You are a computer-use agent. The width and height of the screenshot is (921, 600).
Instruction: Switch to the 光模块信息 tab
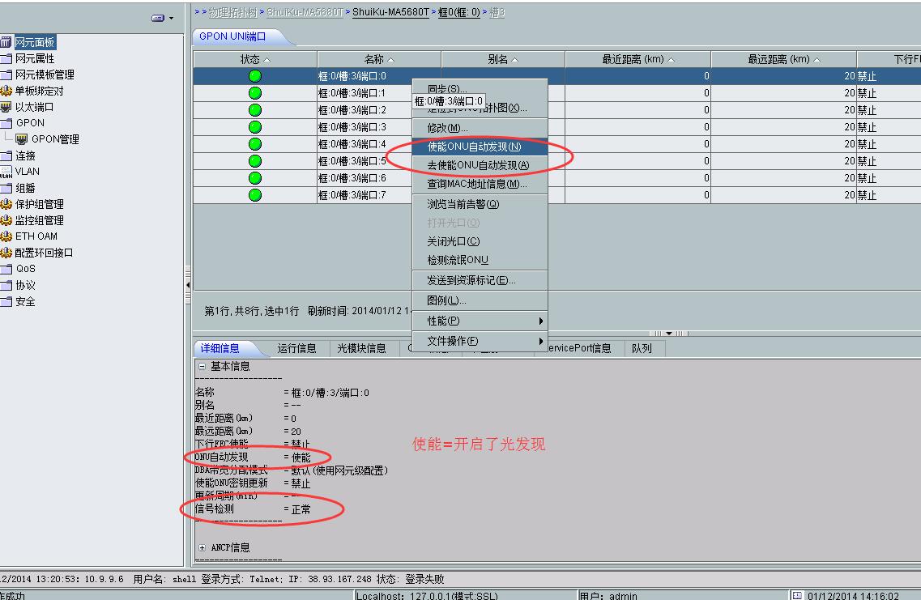[x=361, y=348]
